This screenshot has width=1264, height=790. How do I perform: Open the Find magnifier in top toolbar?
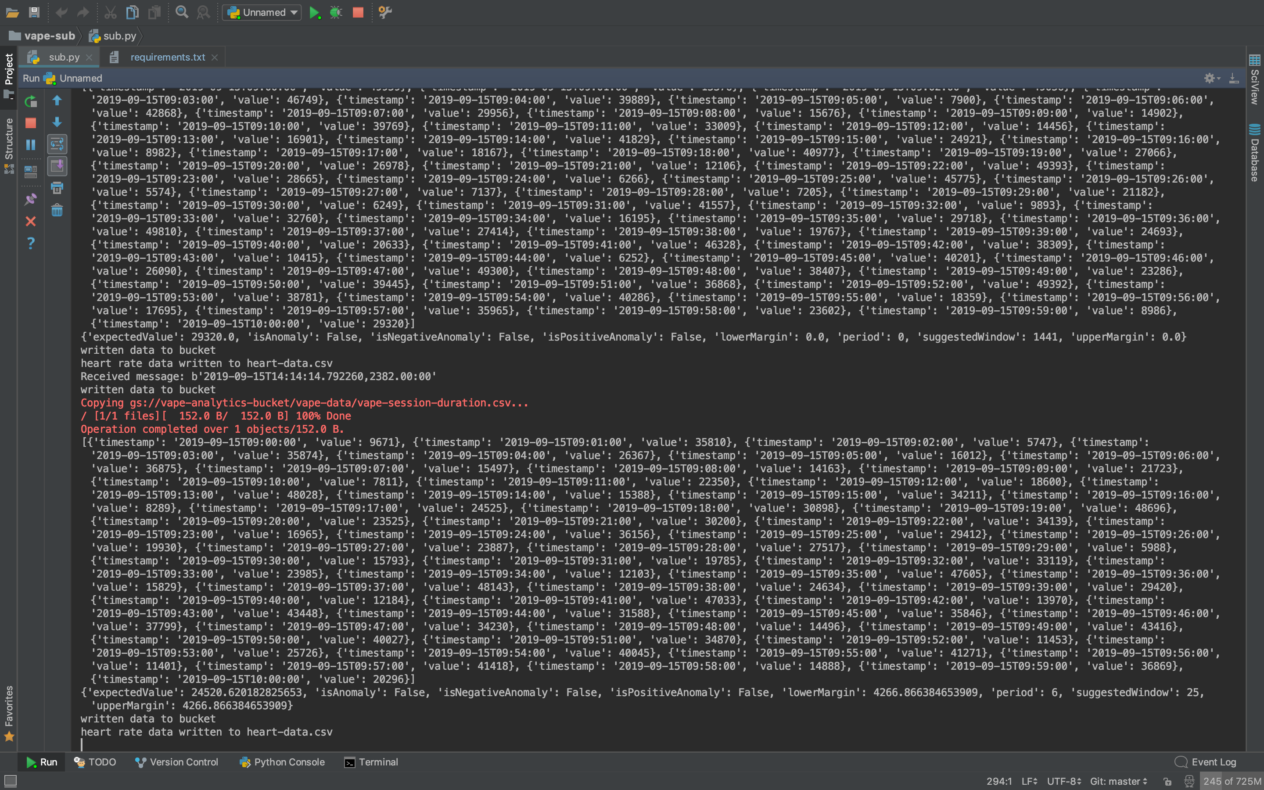pos(182,13)
